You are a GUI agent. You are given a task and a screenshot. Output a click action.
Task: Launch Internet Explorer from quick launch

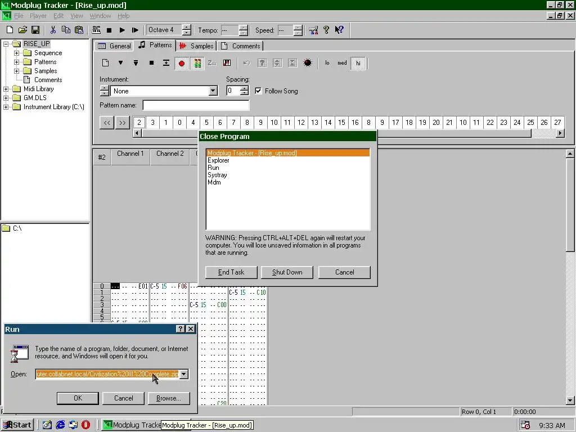(60, 425)
